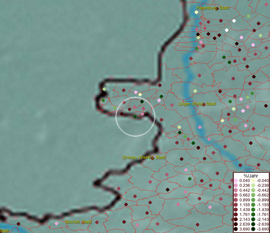270x233 pixels.
Task: Click the darkest maroon swatch beside 3.690
Action: coord(236,229)
